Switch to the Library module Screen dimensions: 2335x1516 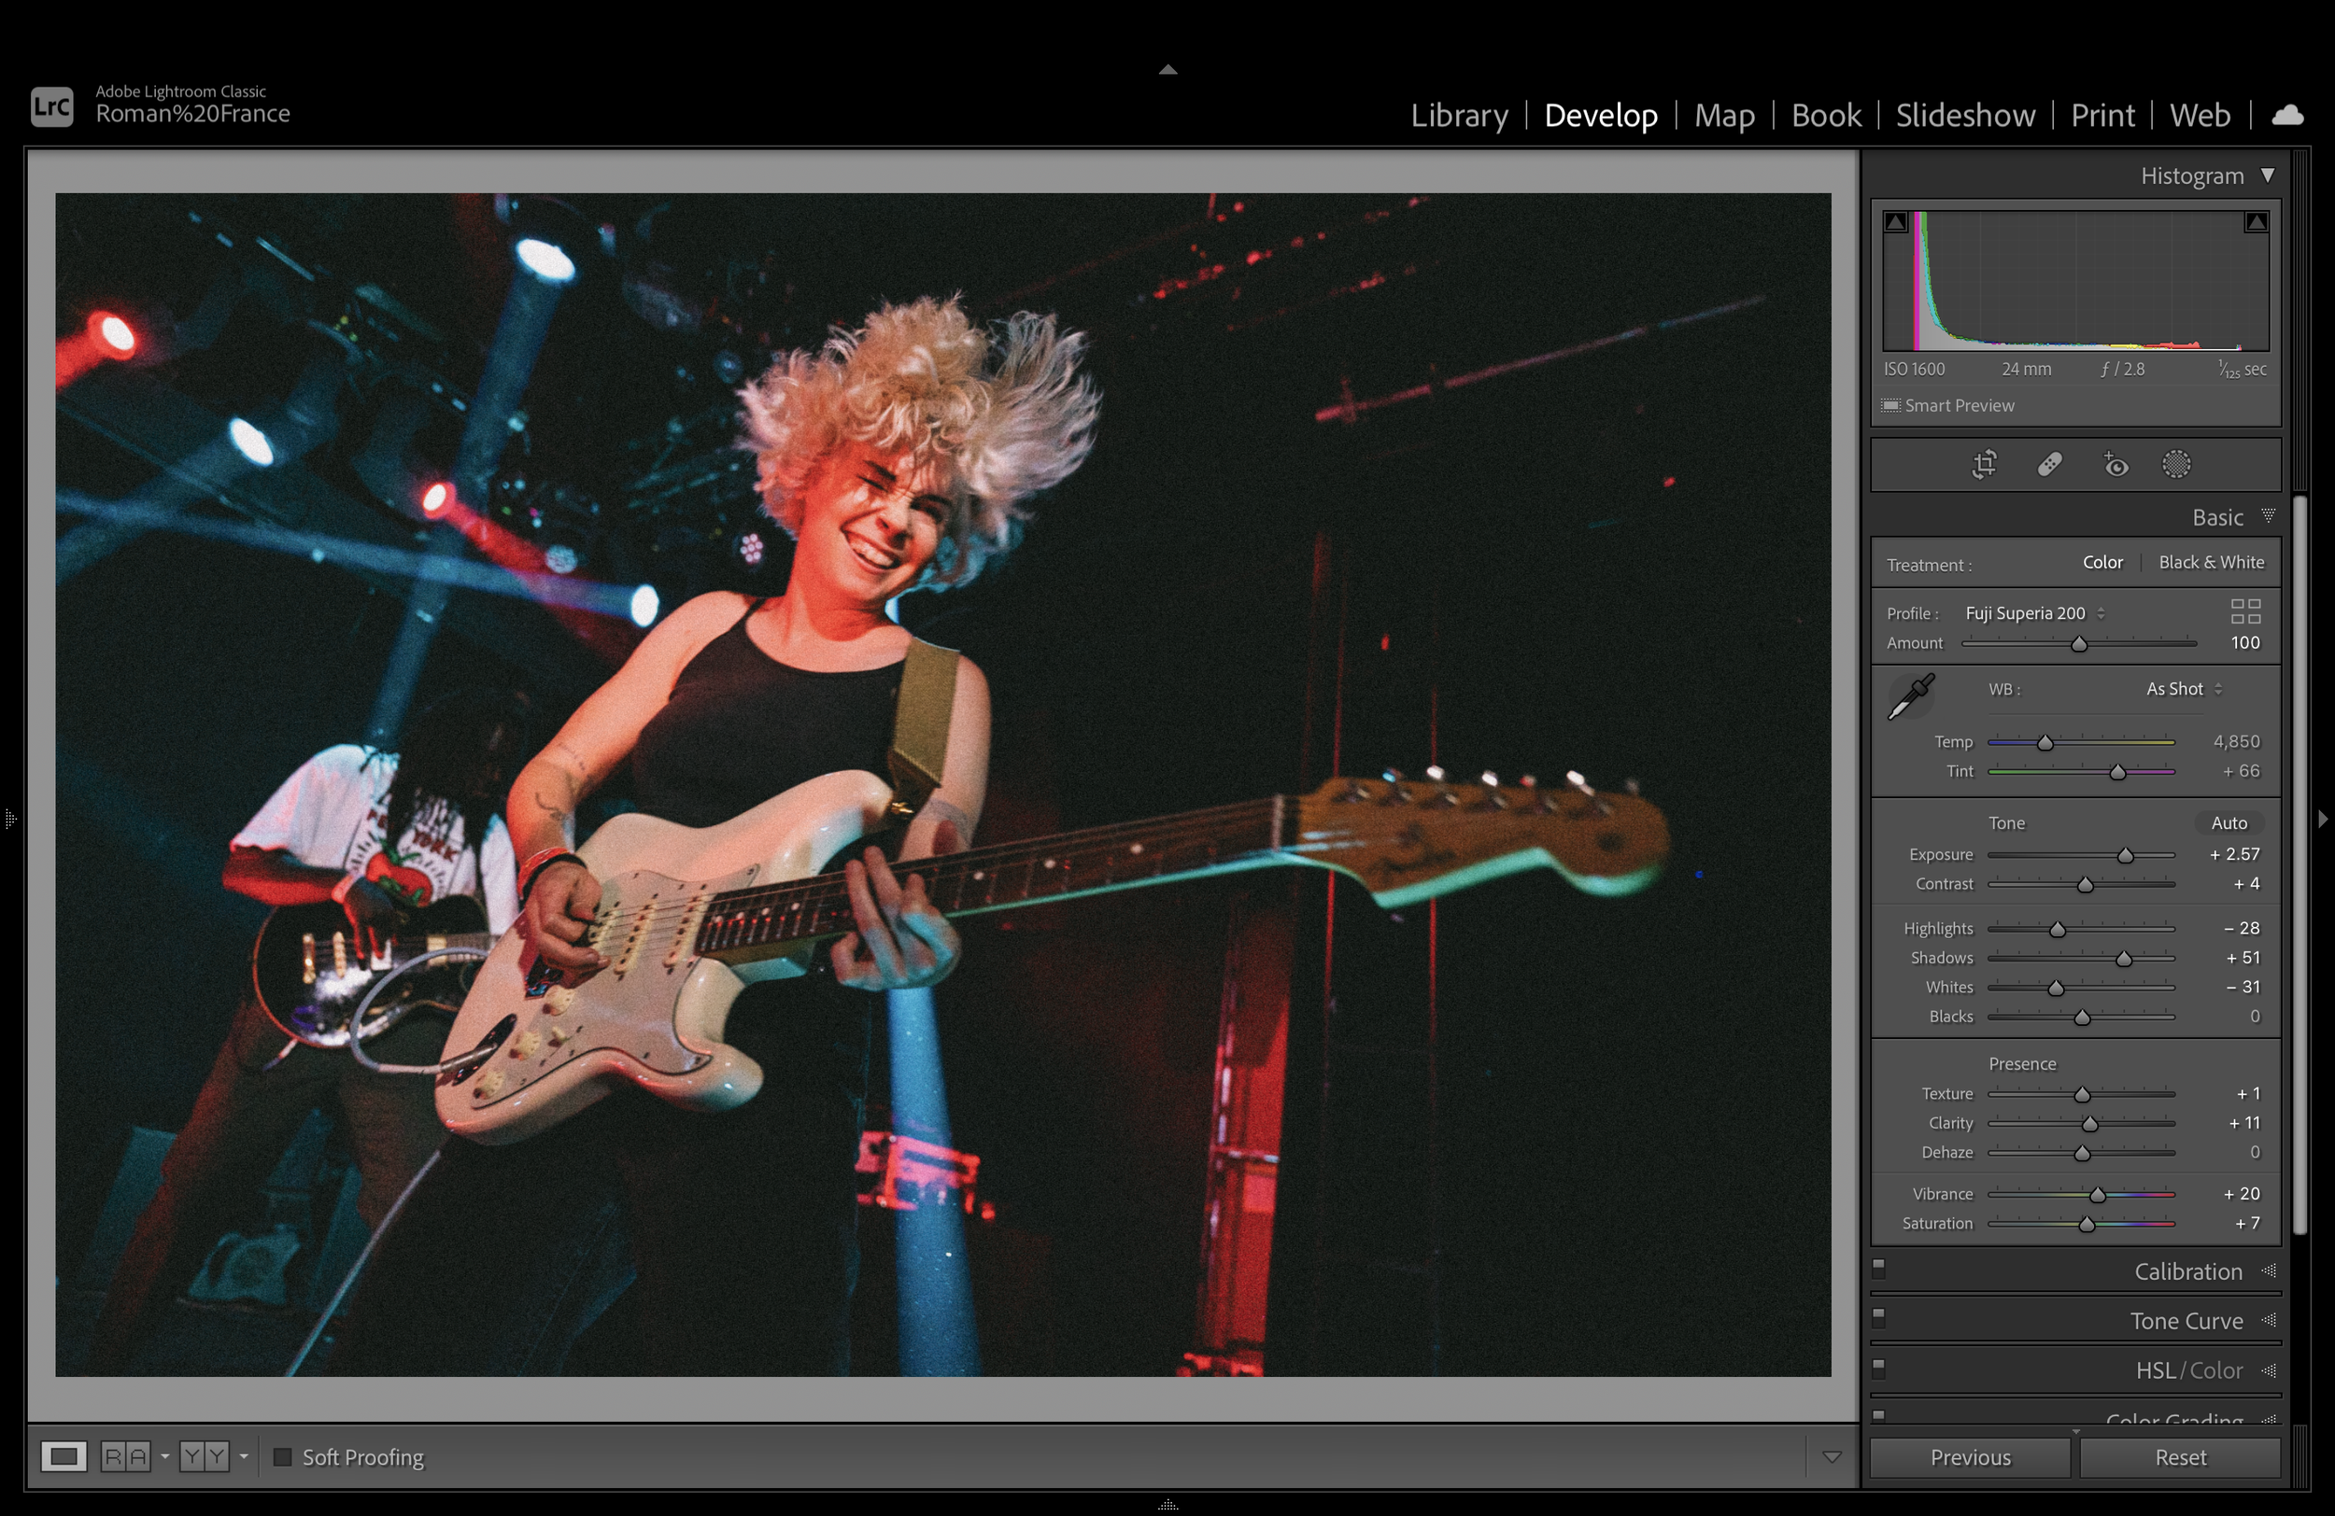1459,116
